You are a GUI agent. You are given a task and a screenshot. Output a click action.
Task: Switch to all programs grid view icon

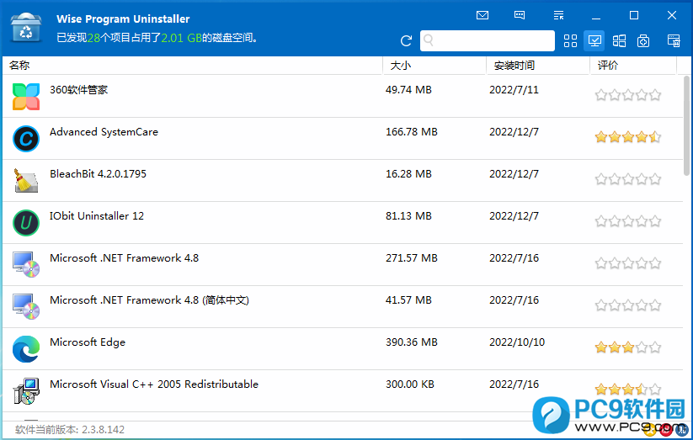click(570, 41)
